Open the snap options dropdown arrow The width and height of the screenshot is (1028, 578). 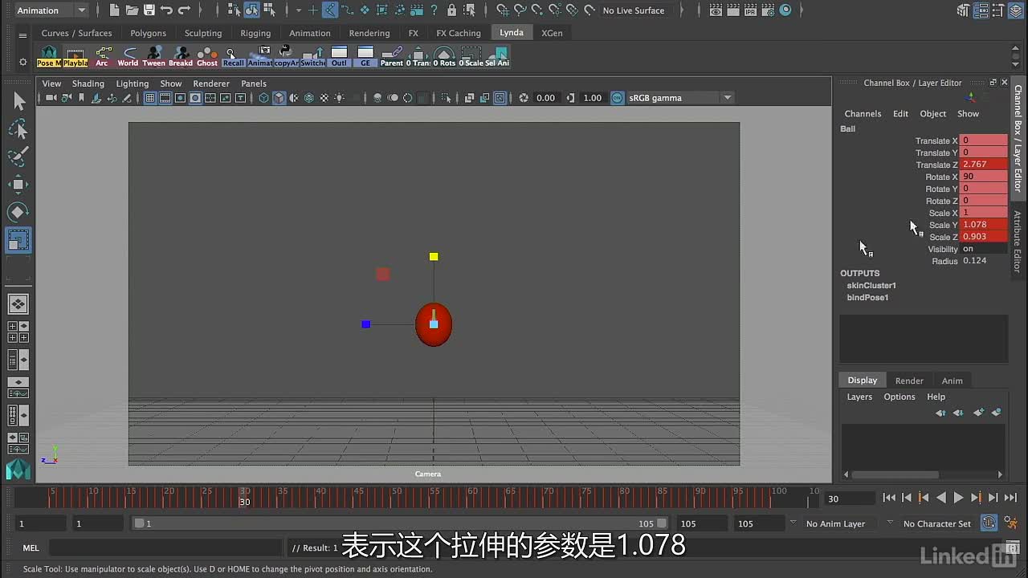point(298,10)
